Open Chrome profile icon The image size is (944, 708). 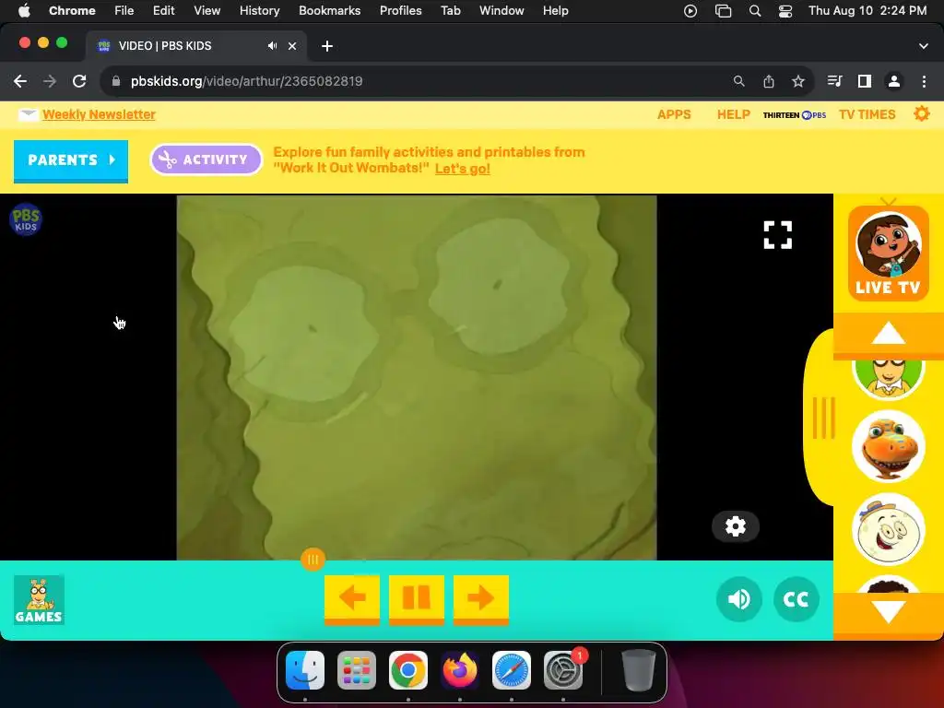pos(894,81)
